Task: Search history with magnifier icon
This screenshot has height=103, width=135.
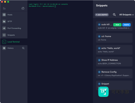Action: (x=23, y=48)
